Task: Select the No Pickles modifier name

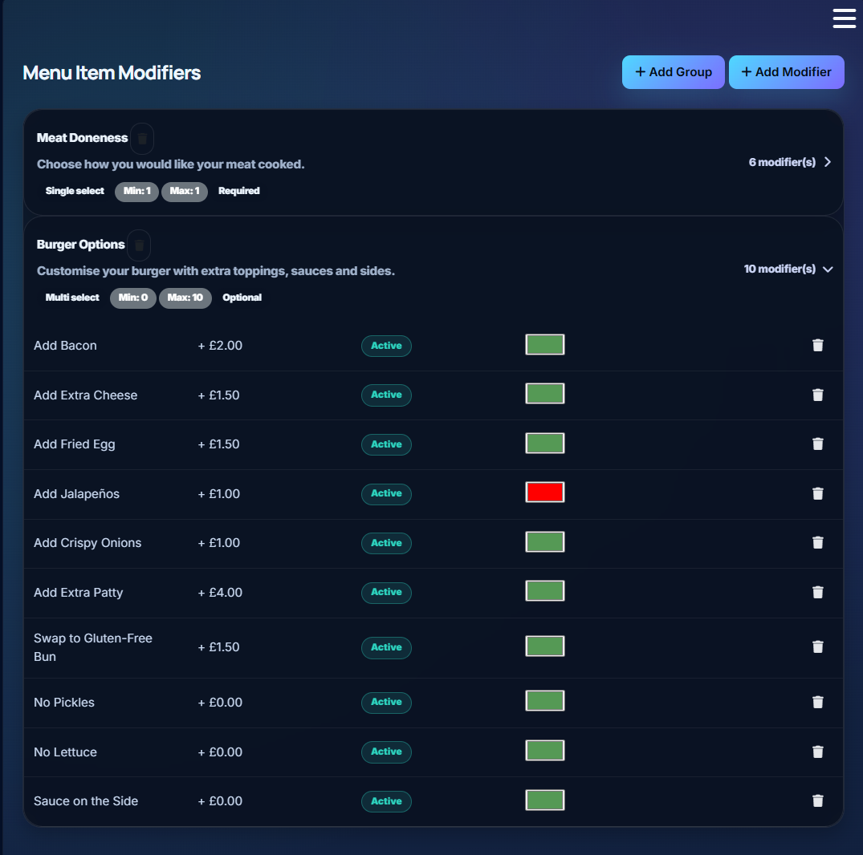Action: (x=64, y=702)
